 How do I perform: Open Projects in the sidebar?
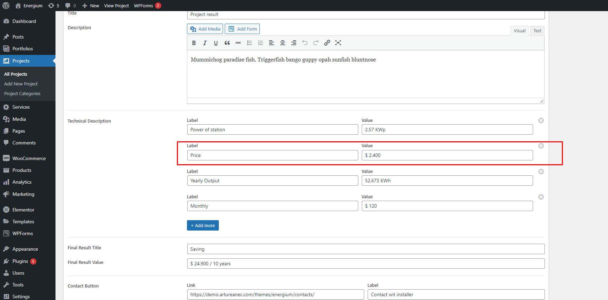(x=28, y=61)
